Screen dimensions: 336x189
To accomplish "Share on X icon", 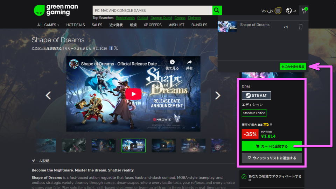I will (116, 48).
